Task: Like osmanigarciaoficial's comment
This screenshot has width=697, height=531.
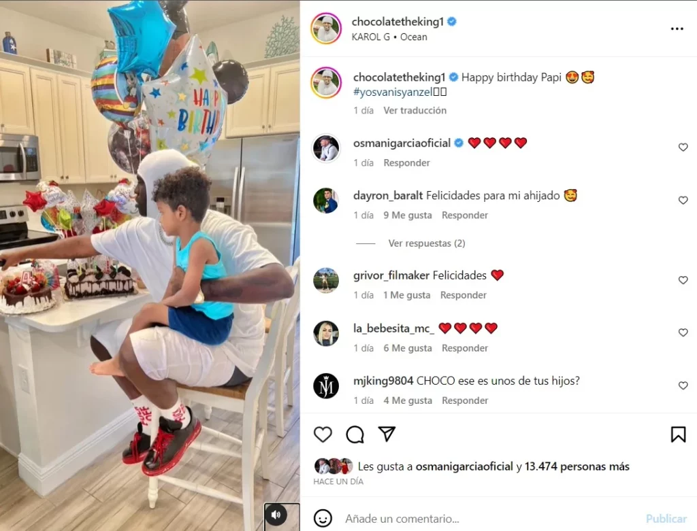Action: (x=683, y=148)
